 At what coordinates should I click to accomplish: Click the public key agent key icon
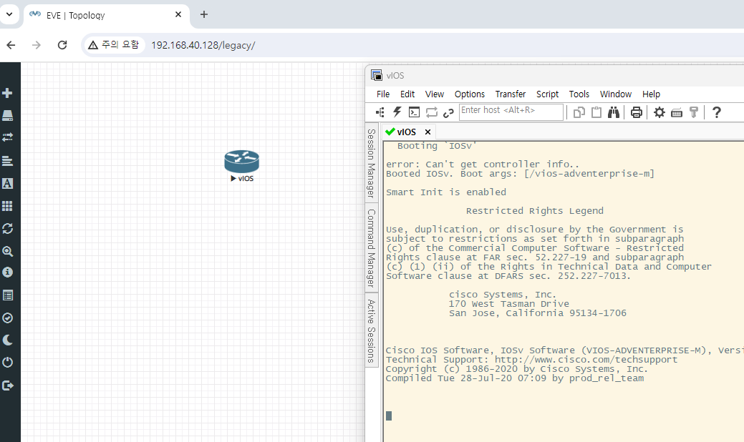tap(694, 112)
